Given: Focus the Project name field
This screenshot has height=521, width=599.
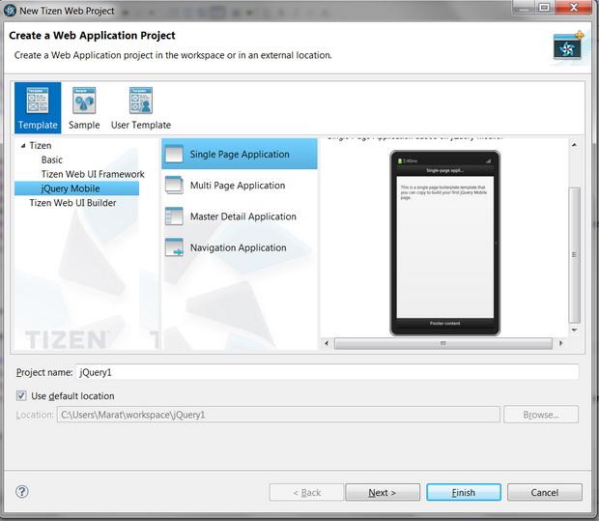Looking at the screenshot, I should (327, 372).
